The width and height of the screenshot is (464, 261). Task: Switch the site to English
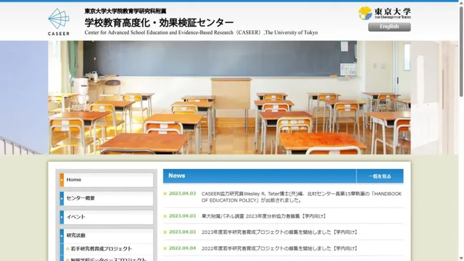tap(389, 26)
